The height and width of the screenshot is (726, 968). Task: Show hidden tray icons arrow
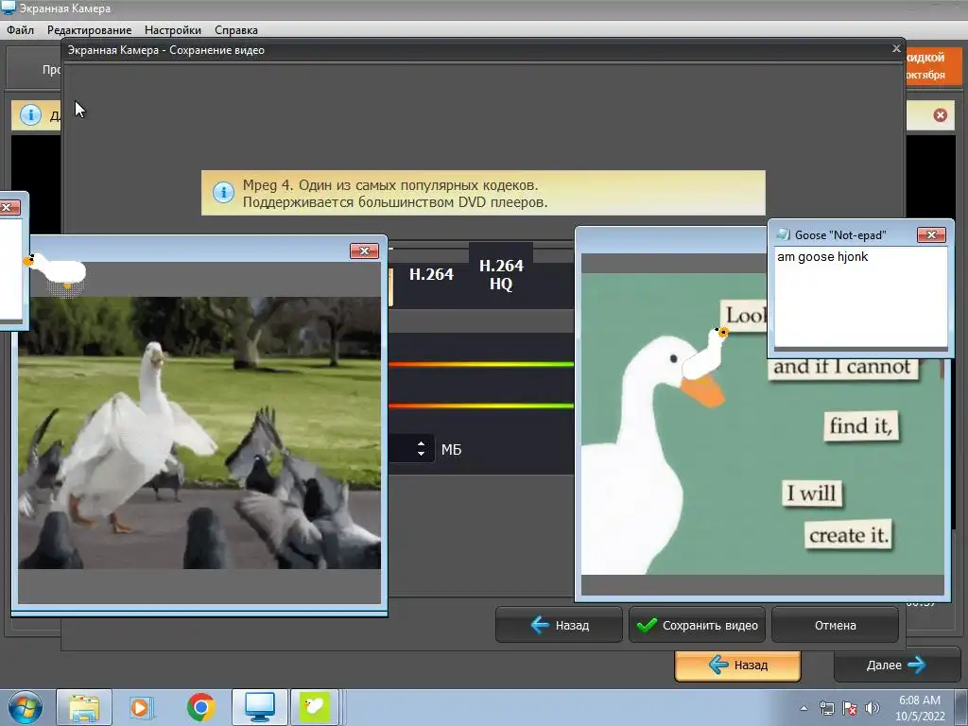[804, 708]
